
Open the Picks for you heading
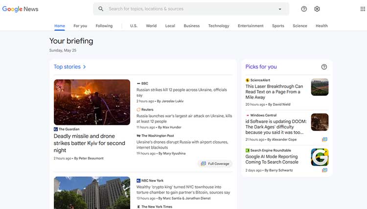click(261, 67)
